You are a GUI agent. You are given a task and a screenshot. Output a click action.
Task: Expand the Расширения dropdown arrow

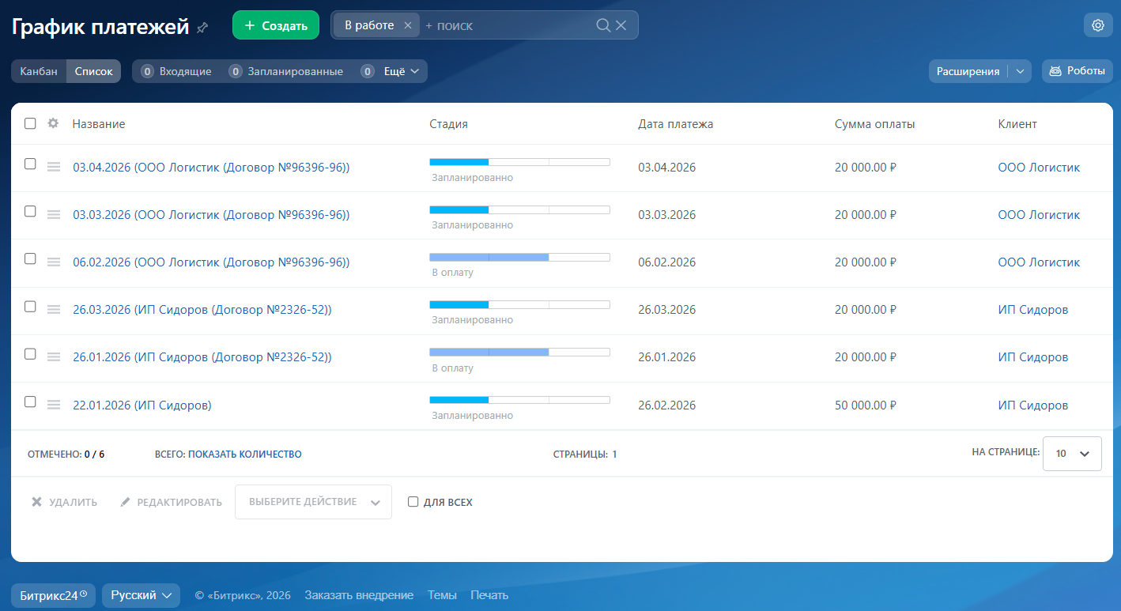[x=1020, y=71]
